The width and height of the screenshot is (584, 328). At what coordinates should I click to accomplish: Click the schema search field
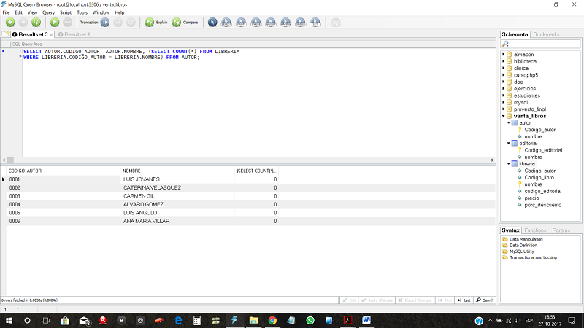pos(540,44)
